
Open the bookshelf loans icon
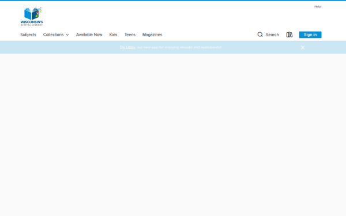tap(289, 35)
